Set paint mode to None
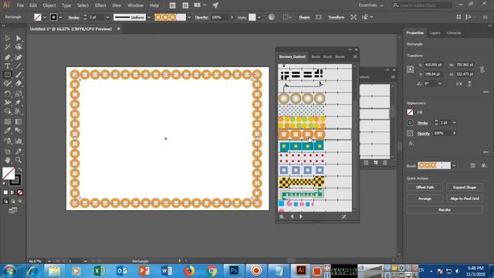 20,192
